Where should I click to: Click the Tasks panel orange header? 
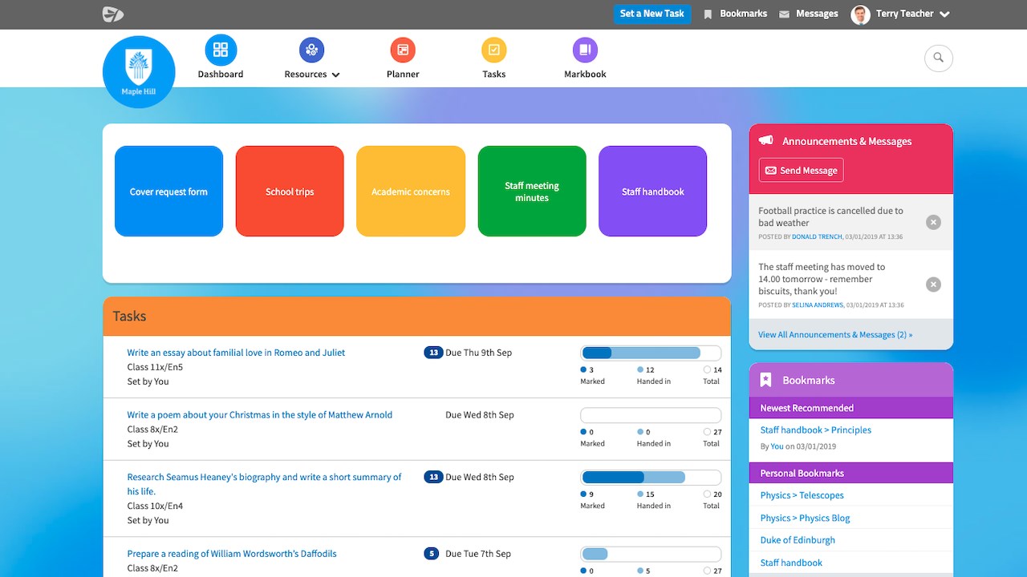[417, 317]
